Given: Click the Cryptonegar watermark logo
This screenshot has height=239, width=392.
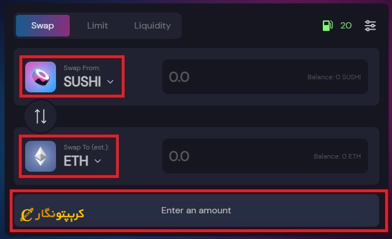Looking at the screenshot, I should click(52, 214).
